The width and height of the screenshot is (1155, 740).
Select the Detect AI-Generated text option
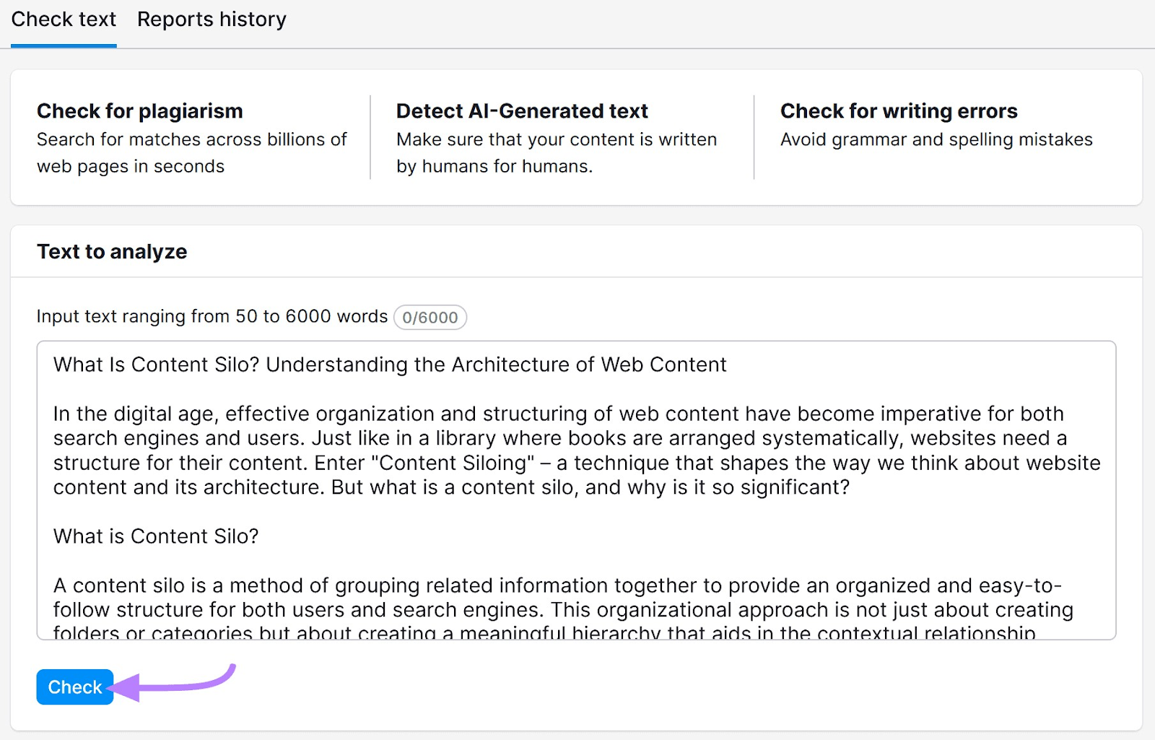pyautogui.click(x=521, y=110)
